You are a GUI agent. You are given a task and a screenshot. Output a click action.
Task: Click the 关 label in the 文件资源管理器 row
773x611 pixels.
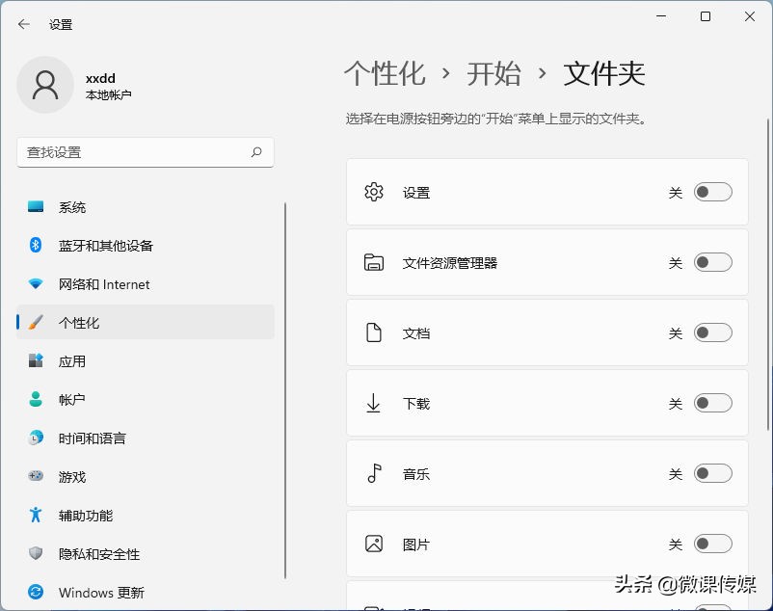tap(676, 263)
